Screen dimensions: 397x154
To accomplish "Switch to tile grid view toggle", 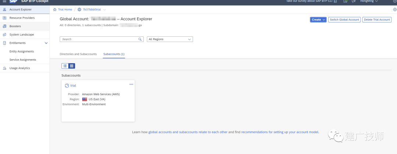I will tap(72, 66).
